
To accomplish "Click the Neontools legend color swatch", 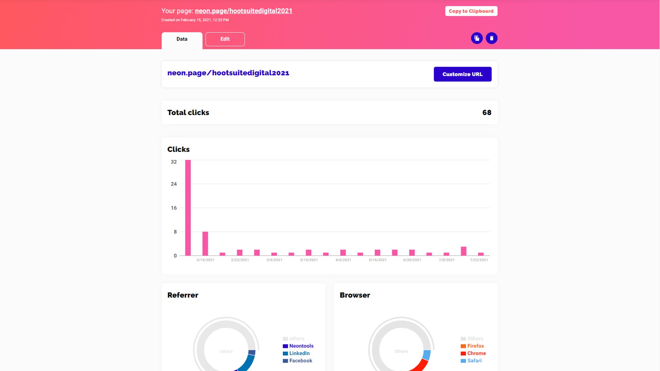I will point(285,346).
